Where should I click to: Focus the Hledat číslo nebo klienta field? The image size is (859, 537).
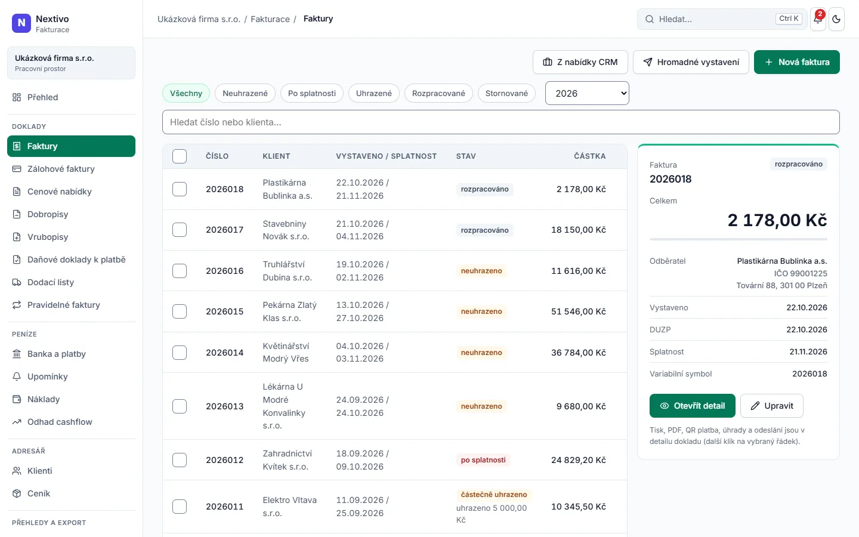point(501,122)
